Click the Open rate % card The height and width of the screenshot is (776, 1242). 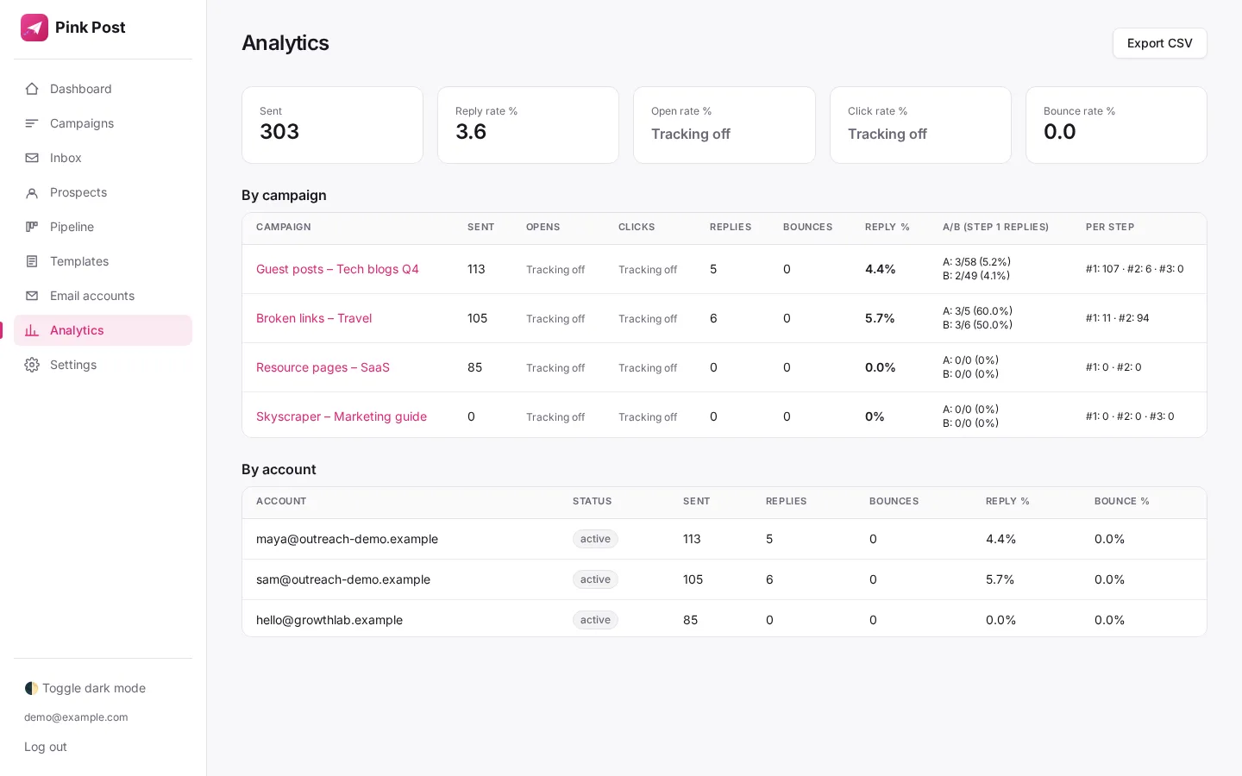click(724, 125)
